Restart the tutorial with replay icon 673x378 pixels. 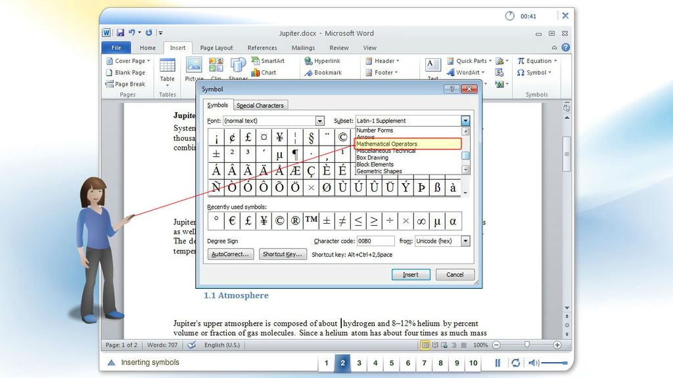(515, 363)
